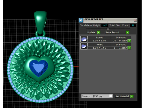The image size is (144, 108).
Task: Click the green arrow next to Update
Action: (x=99, y=32)
